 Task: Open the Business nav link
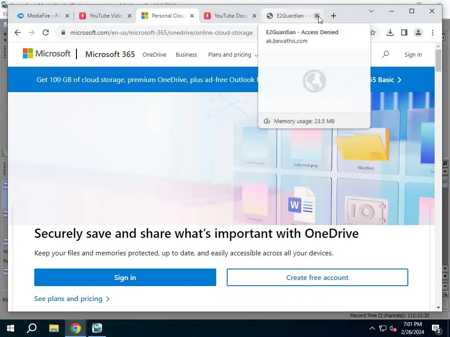tap(186, 54)
